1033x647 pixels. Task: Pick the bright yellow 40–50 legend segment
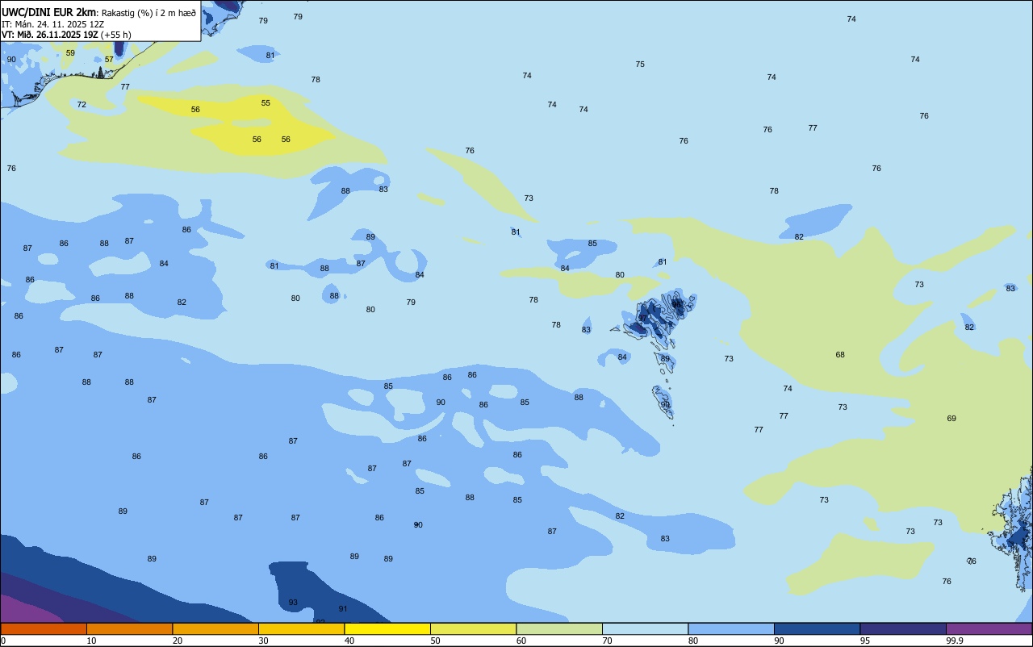[x=387, y=629]
